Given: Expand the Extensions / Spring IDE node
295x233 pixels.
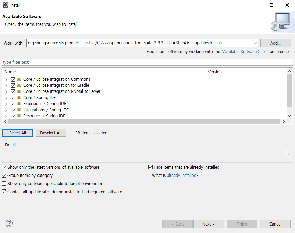Looking at the screenshot, I should [x=6, y=104].
